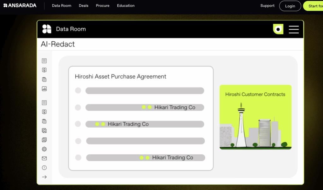Expand the sidebar with the arrow icon
This screenshot has width=323, height=190.
coord(44,177)
